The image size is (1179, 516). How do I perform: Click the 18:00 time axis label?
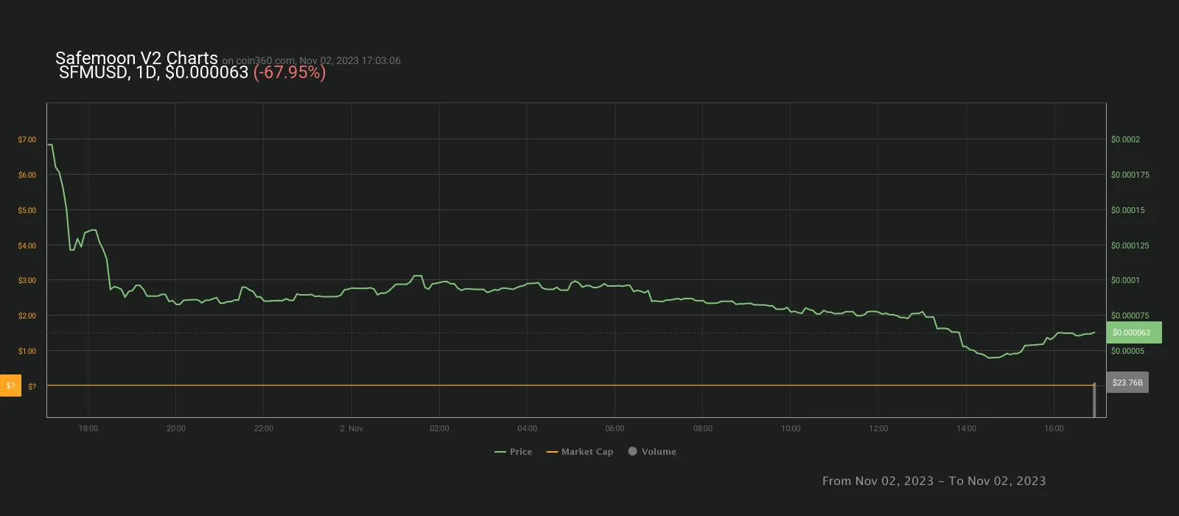[88, 428]
